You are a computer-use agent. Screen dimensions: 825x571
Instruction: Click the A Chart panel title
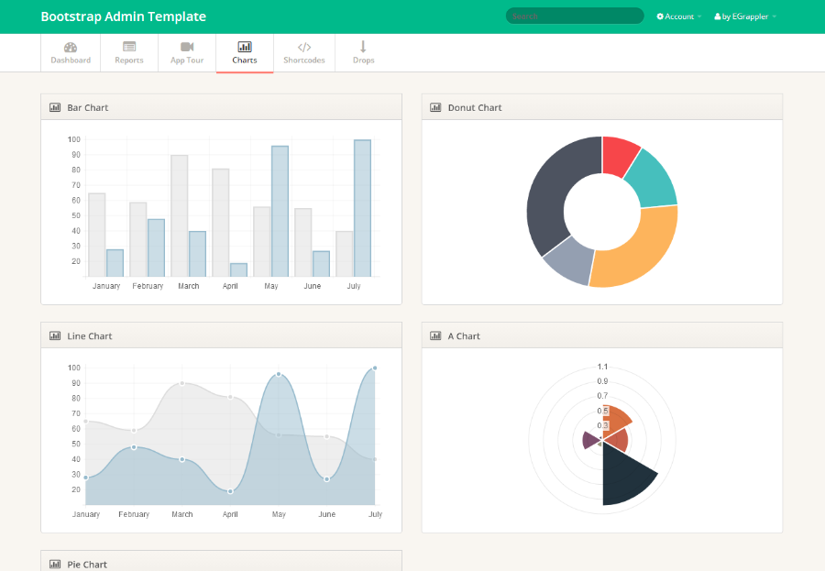pos(464,335)
